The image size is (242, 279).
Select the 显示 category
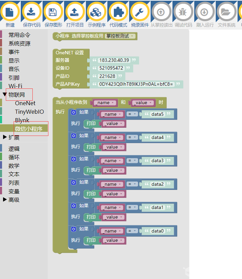pyautogui.click(x=14, y=61)
